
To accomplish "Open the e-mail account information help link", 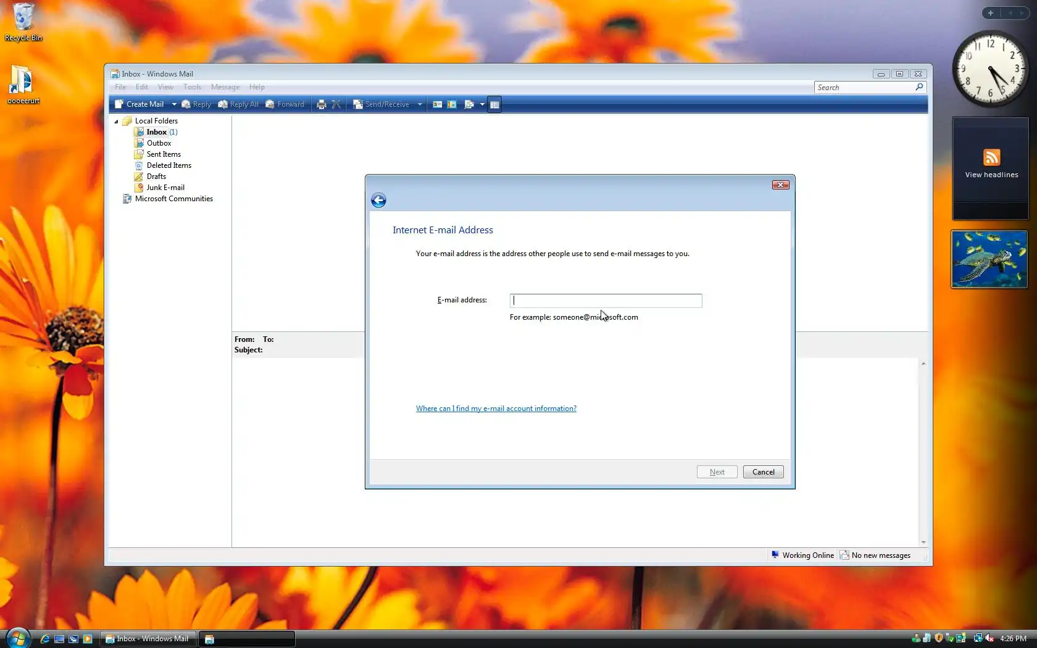I will 496,409.
